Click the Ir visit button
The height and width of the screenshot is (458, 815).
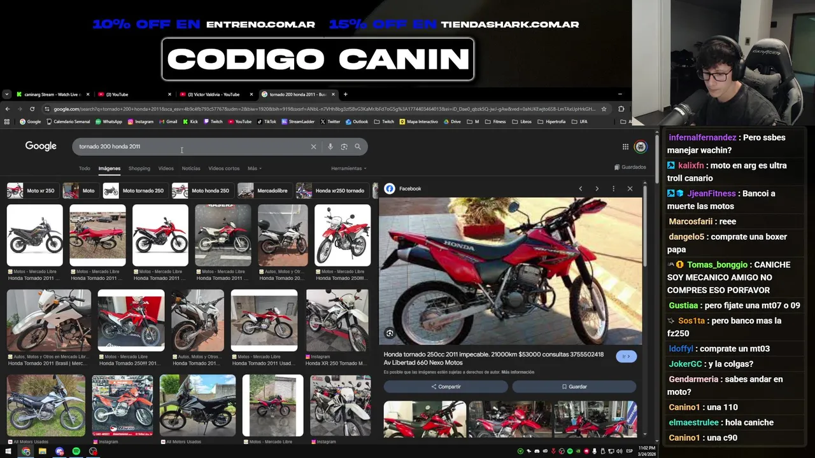click(626, 356)
